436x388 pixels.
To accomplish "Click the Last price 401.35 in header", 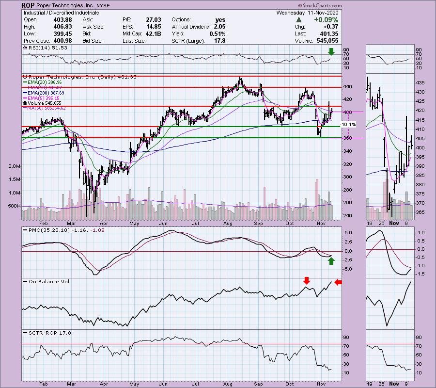I will click(329, 33).
